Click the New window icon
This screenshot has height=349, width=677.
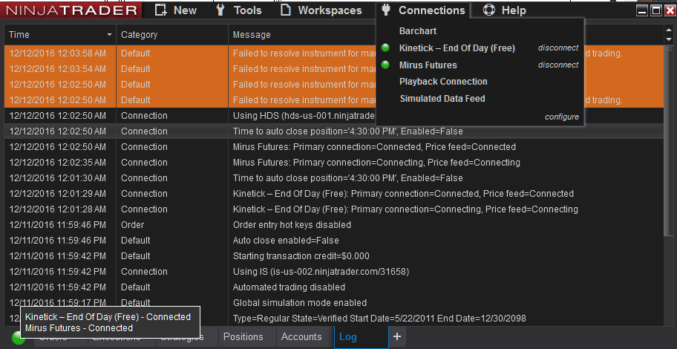pos(160,10)
